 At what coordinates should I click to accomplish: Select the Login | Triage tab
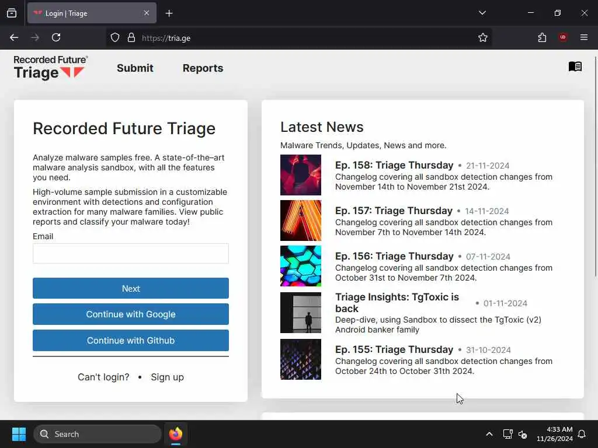[92, 13]
